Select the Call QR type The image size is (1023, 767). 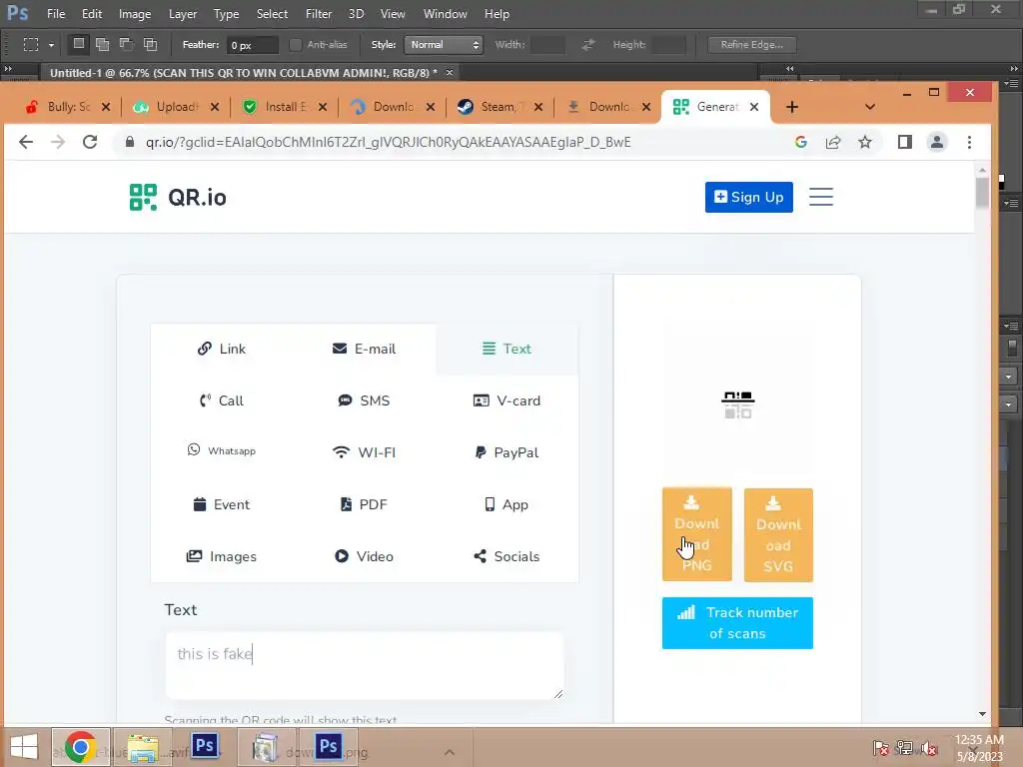[222, 400]
